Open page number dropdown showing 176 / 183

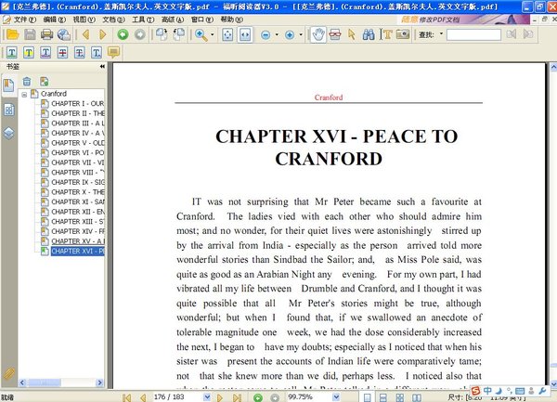pyautogui.click(x=207, y=397)
